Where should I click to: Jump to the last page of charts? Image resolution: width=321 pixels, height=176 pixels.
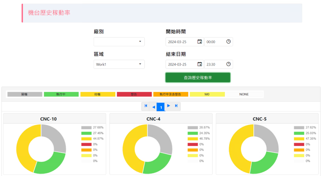coord(176,106)
